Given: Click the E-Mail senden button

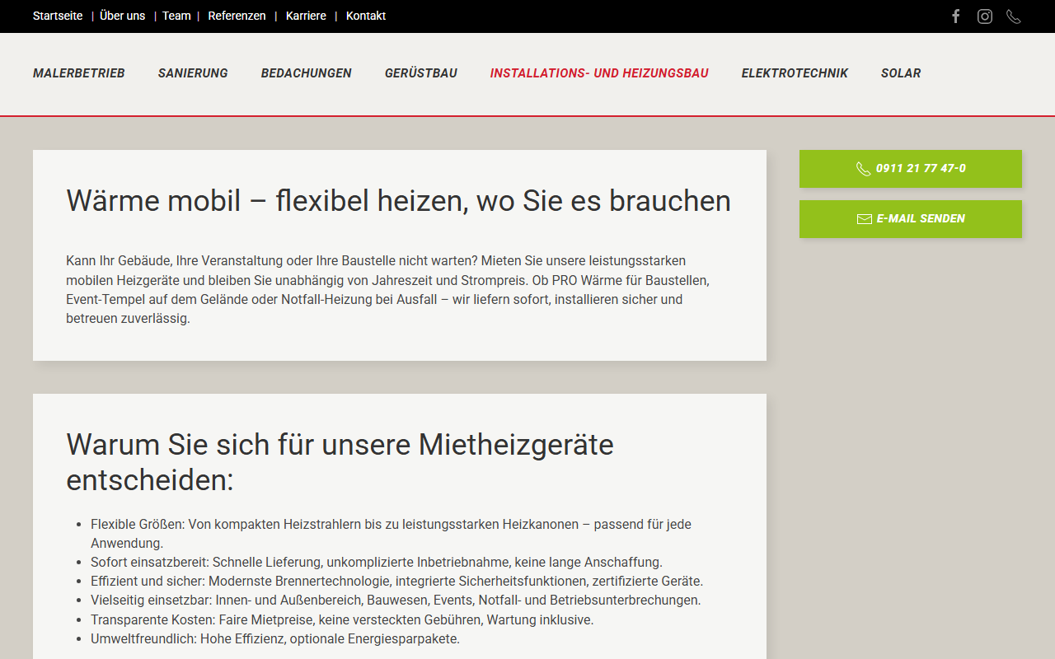Looking at the screenshot, I should [x=911, y=219].
